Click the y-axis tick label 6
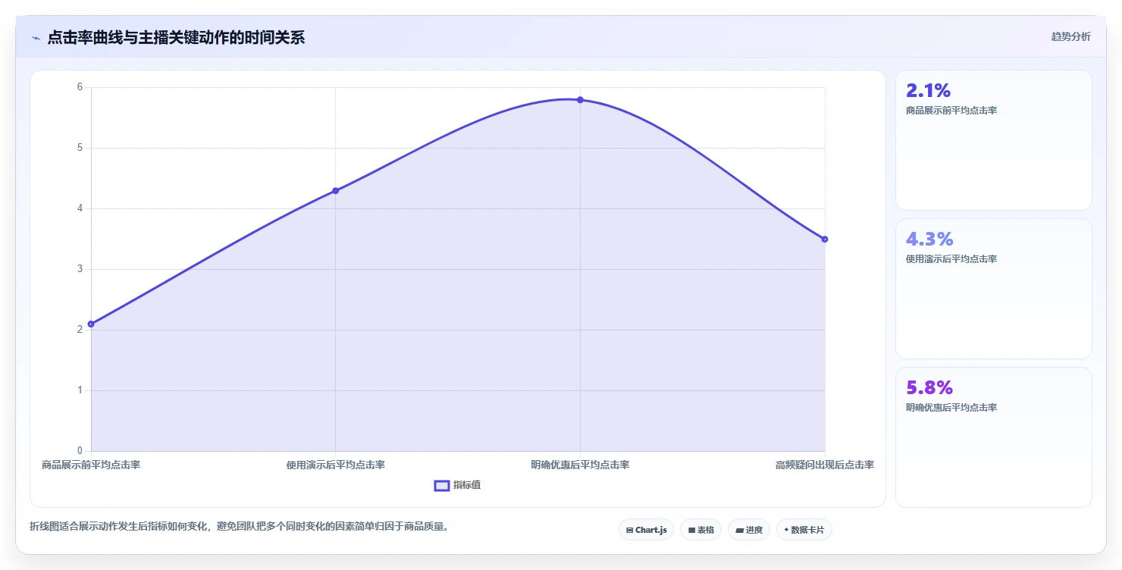The height and width of the screenshot is (570, 1122). point(80,87)
